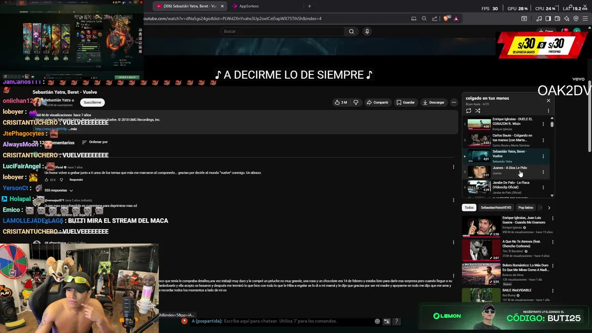The height and width of the screenshot is (333, 592).
Task: Open options for DUELE EL CORAZON playlist item
Action: pos(543,124)
